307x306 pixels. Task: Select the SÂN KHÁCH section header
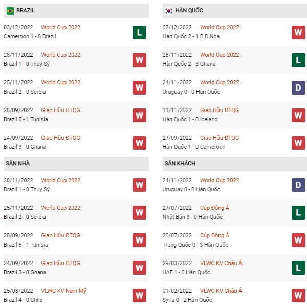[x=235, y=164]
